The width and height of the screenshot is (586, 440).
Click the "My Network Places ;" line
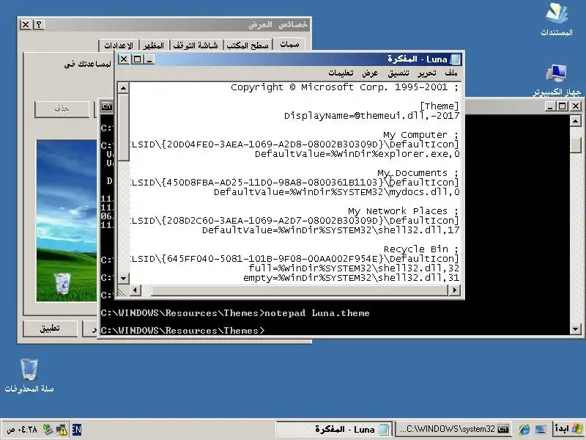404,211
